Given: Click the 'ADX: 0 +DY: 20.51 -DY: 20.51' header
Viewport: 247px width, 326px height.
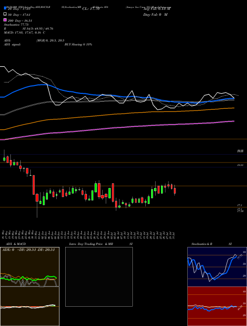Looking at the screenshot, I should tap(28, 250).
